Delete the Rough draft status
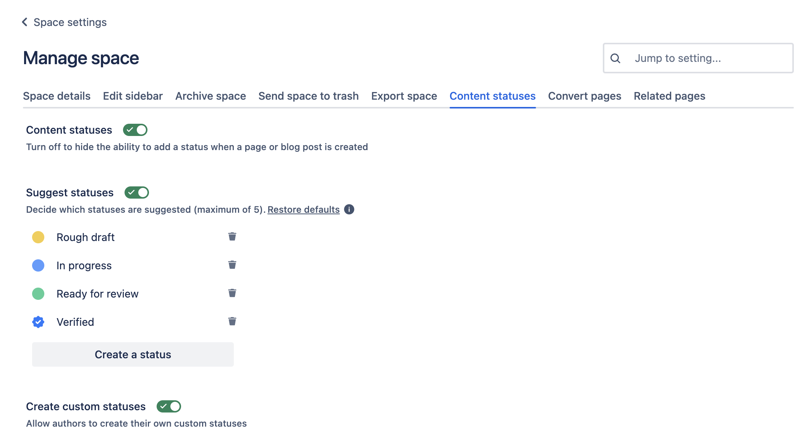Screen dimensions: 803x440 [x=232, y=237]
